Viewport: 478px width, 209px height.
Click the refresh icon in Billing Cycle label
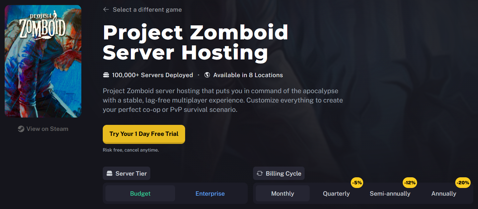coord(260,174)
